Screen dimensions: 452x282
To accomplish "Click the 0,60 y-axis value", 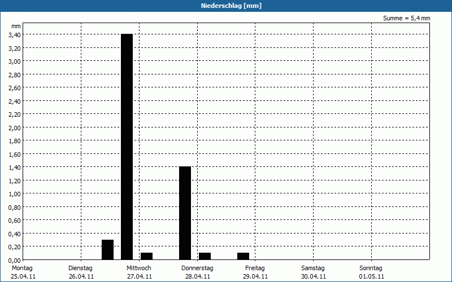I will [15, 221].
